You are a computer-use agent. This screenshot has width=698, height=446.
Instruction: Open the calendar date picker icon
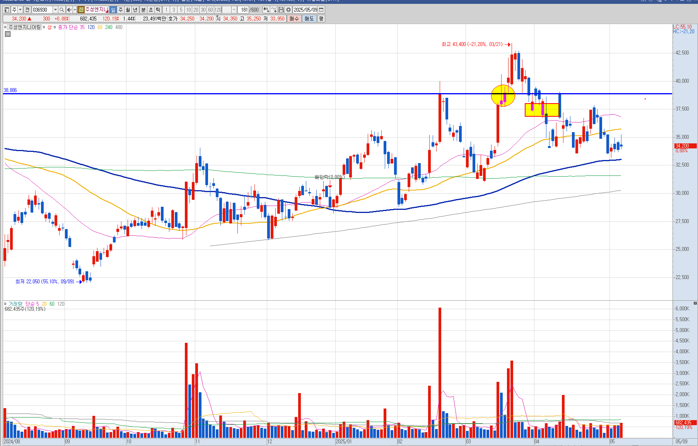pos(321,10)
